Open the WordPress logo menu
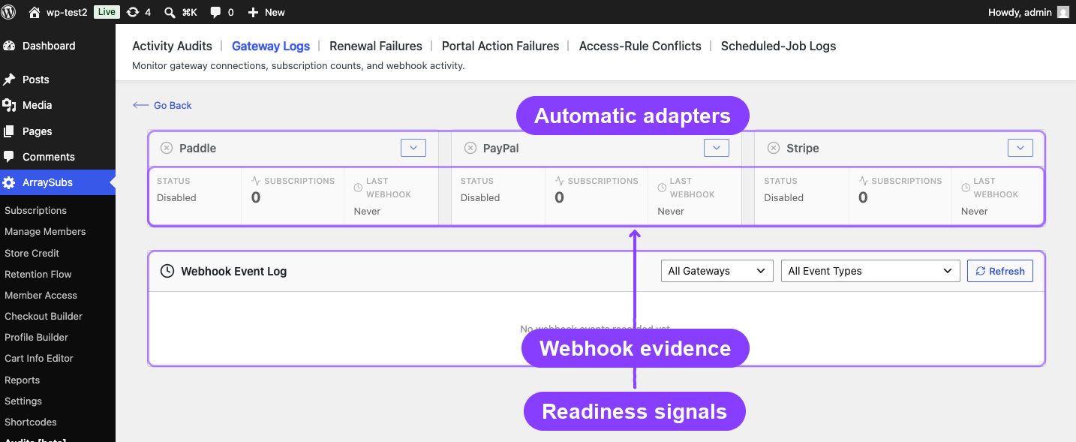 9,12
